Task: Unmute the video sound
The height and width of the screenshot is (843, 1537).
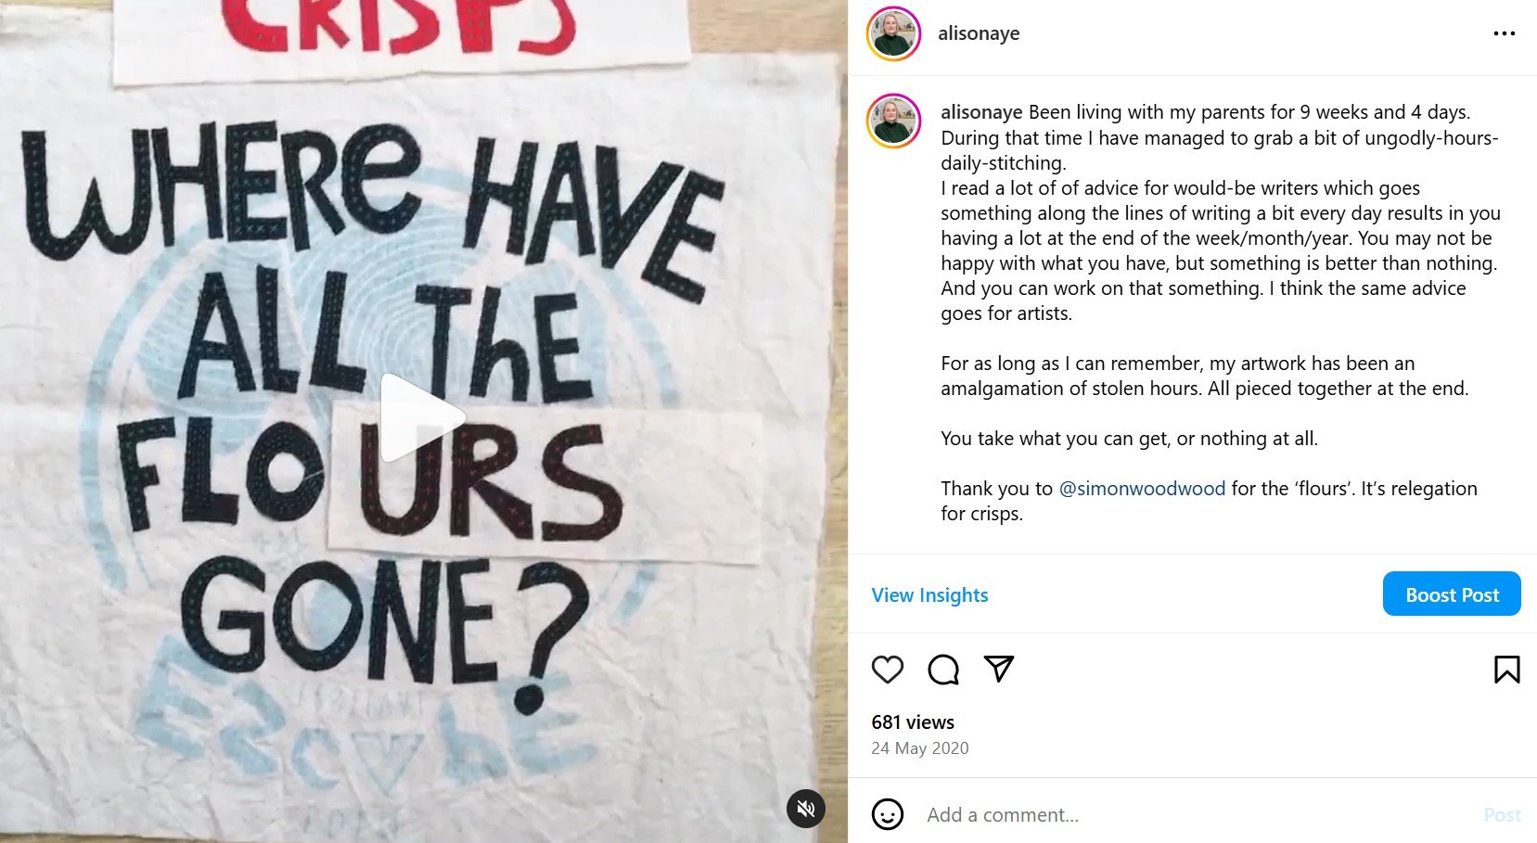Action: (x=806, y=809)
